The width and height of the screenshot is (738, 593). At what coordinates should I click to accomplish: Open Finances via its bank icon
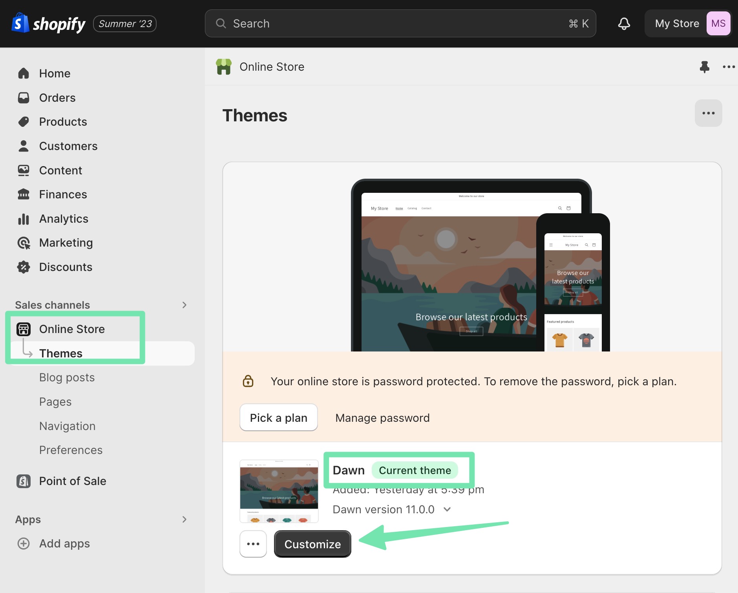click(24, 194)
